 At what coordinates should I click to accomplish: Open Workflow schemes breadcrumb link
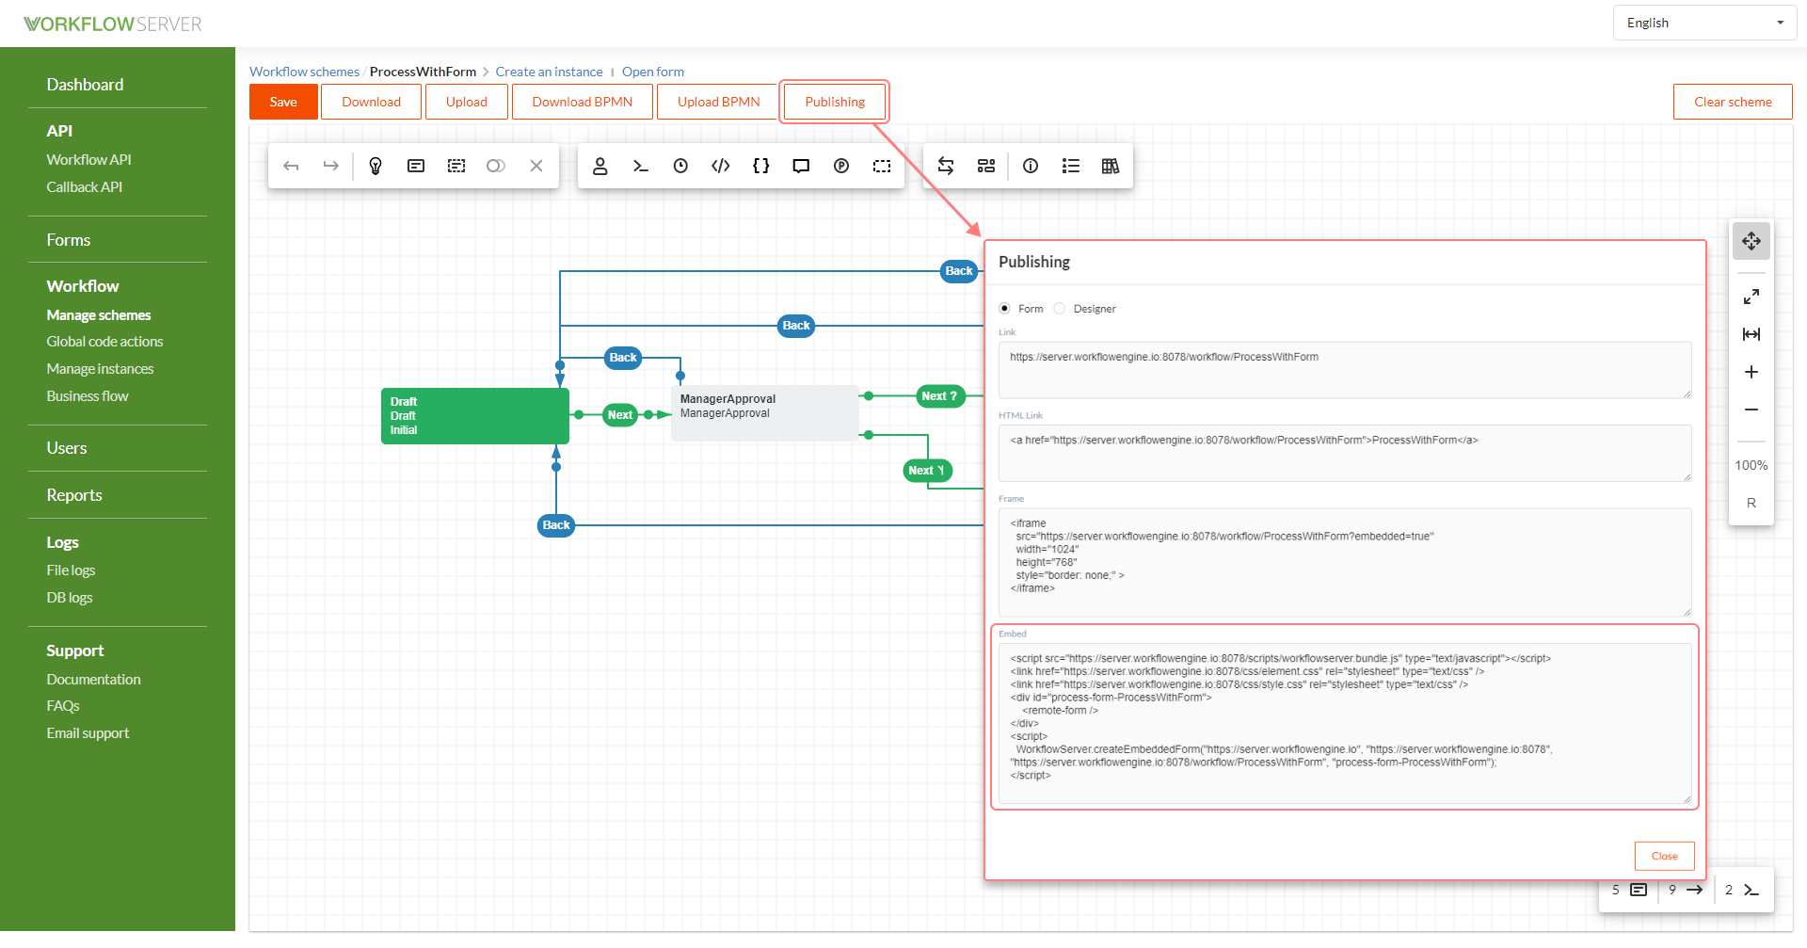(x=304, y=72)
